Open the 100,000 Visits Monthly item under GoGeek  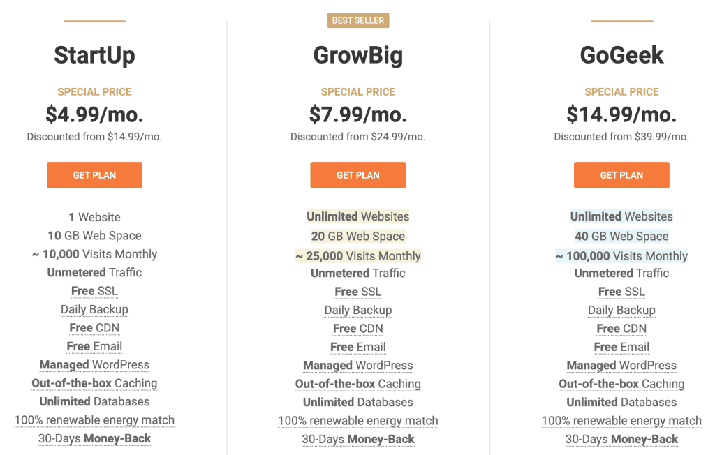point(621,255)
